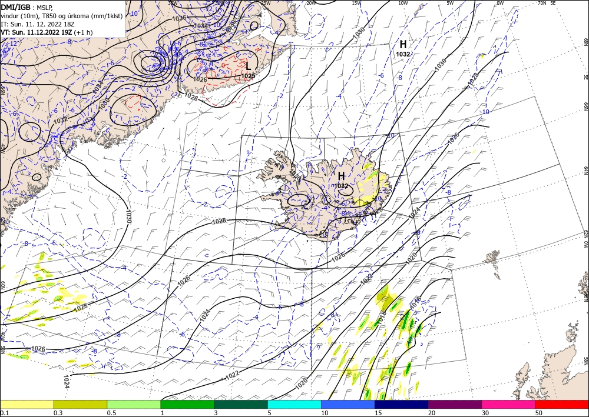Click the L 1025 low pressure label

point(249,70)
